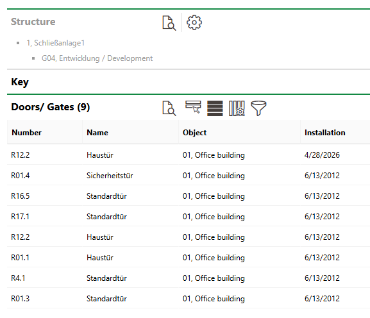
Task: Open the Structure document preview icon
Action: (x=169, y=23)
